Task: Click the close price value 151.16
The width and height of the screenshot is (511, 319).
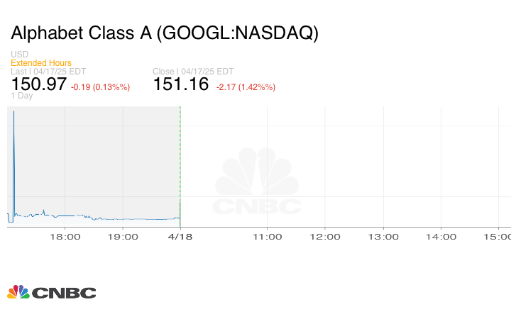Action: point(181,84)
